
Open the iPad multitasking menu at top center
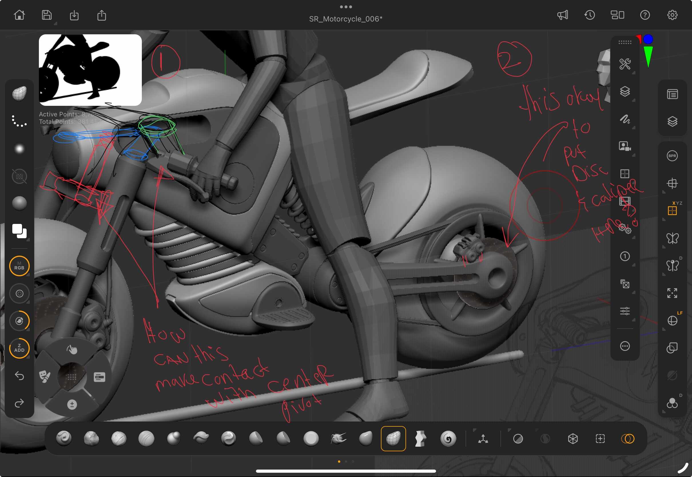[346, 7]
